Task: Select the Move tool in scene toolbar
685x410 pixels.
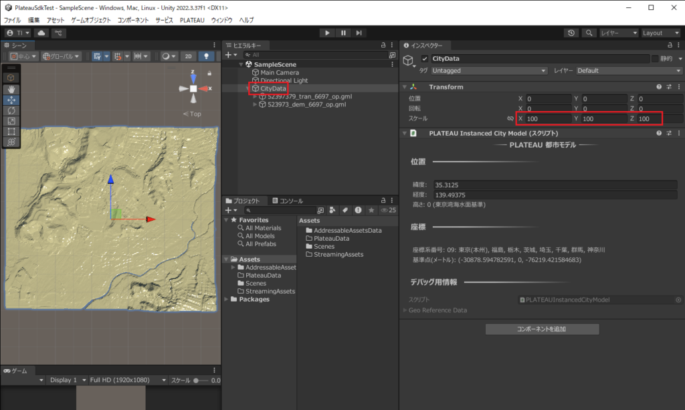Action: [11, 100]
